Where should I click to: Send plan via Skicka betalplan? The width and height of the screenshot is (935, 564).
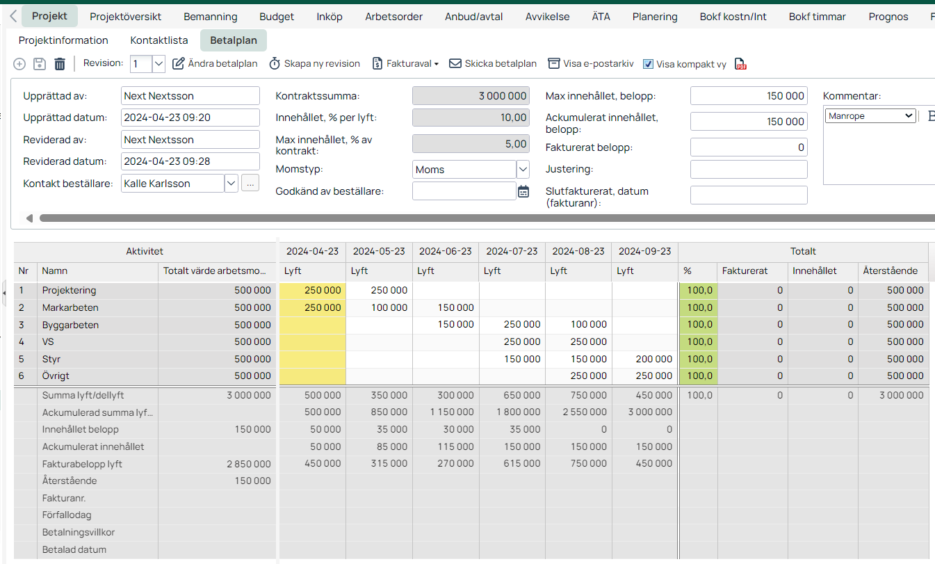(493, 64)
